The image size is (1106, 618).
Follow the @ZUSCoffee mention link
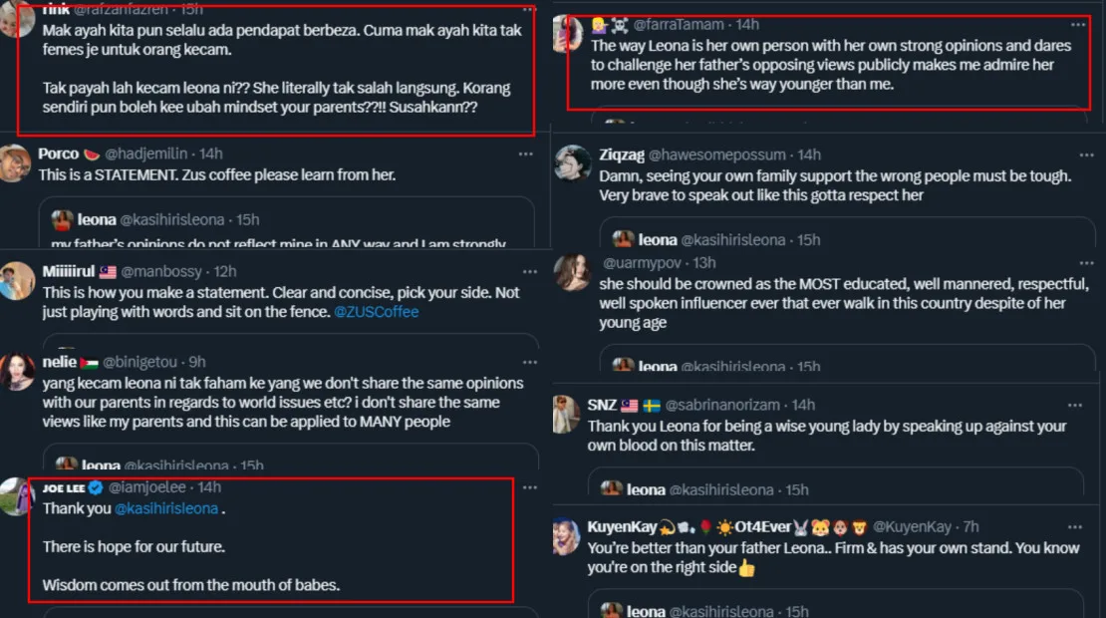[x=376, y=312]
